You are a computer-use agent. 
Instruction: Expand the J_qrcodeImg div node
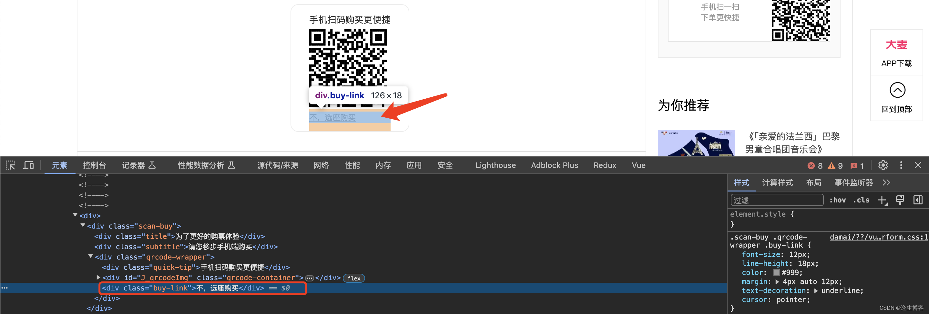coord(98,278)
